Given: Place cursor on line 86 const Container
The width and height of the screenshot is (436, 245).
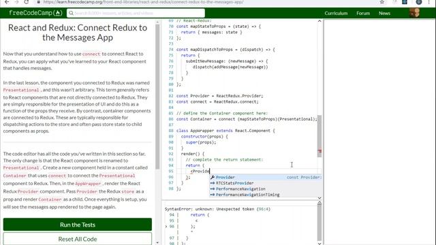Looking at the screenshot, I should tap(247, 119).
